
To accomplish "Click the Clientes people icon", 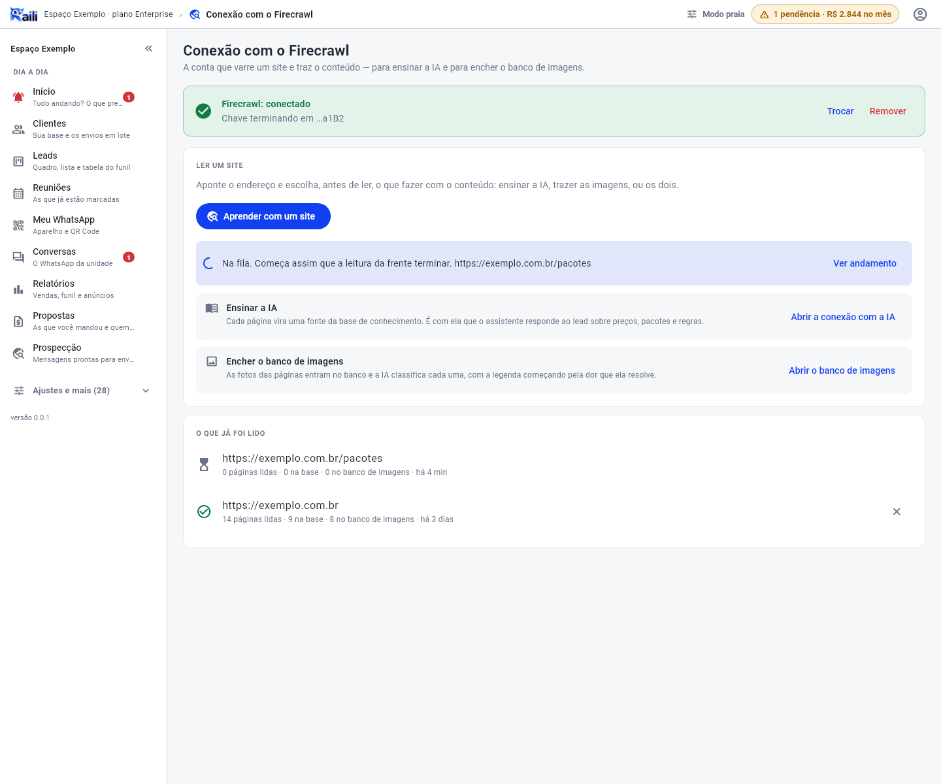I will (18, 129).
